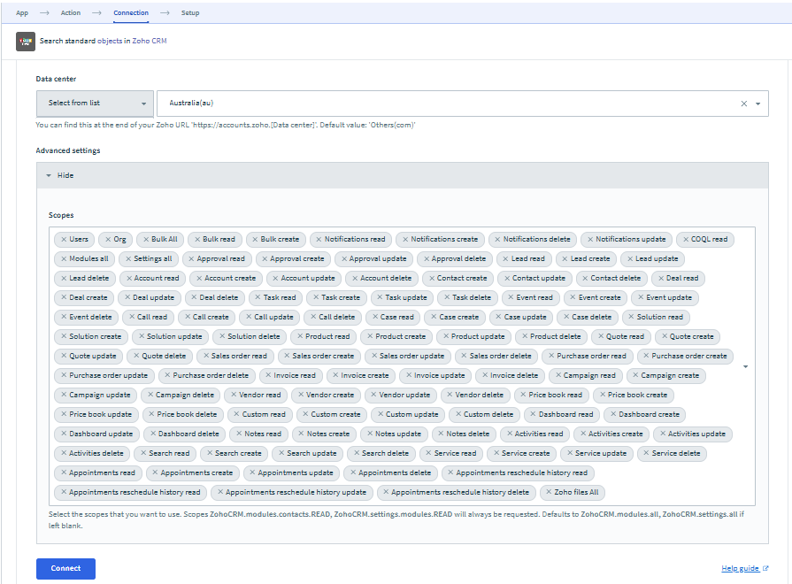The height and width of the screenshot is (584, 792).
Task: Remove the Price book create scope tag
Action: [x=602, y=395]
